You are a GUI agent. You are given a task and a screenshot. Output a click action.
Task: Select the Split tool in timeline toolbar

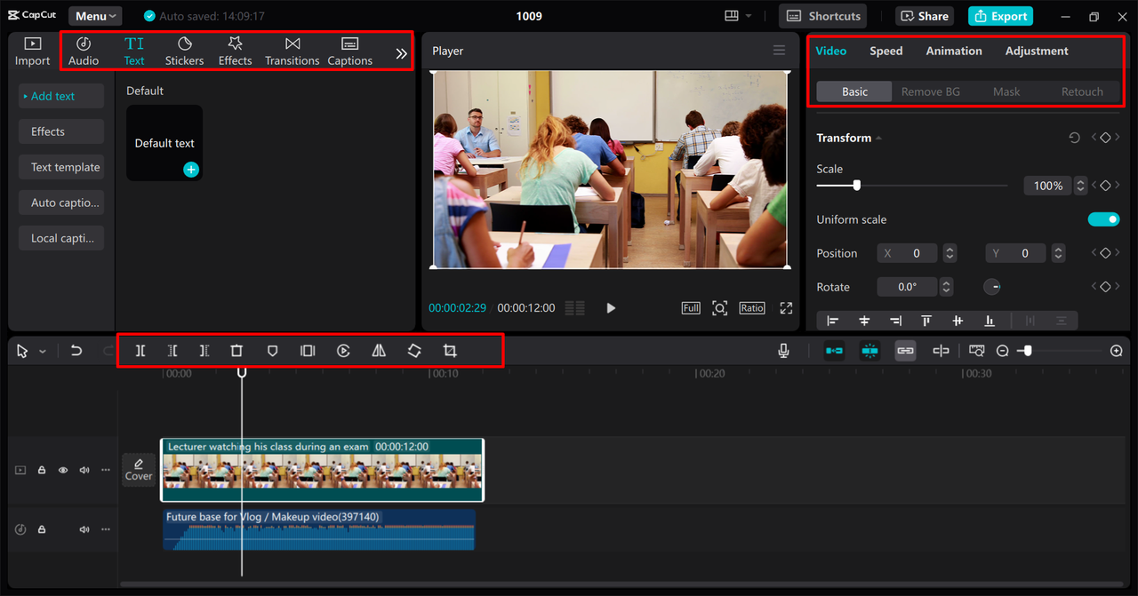pos(140,351)
